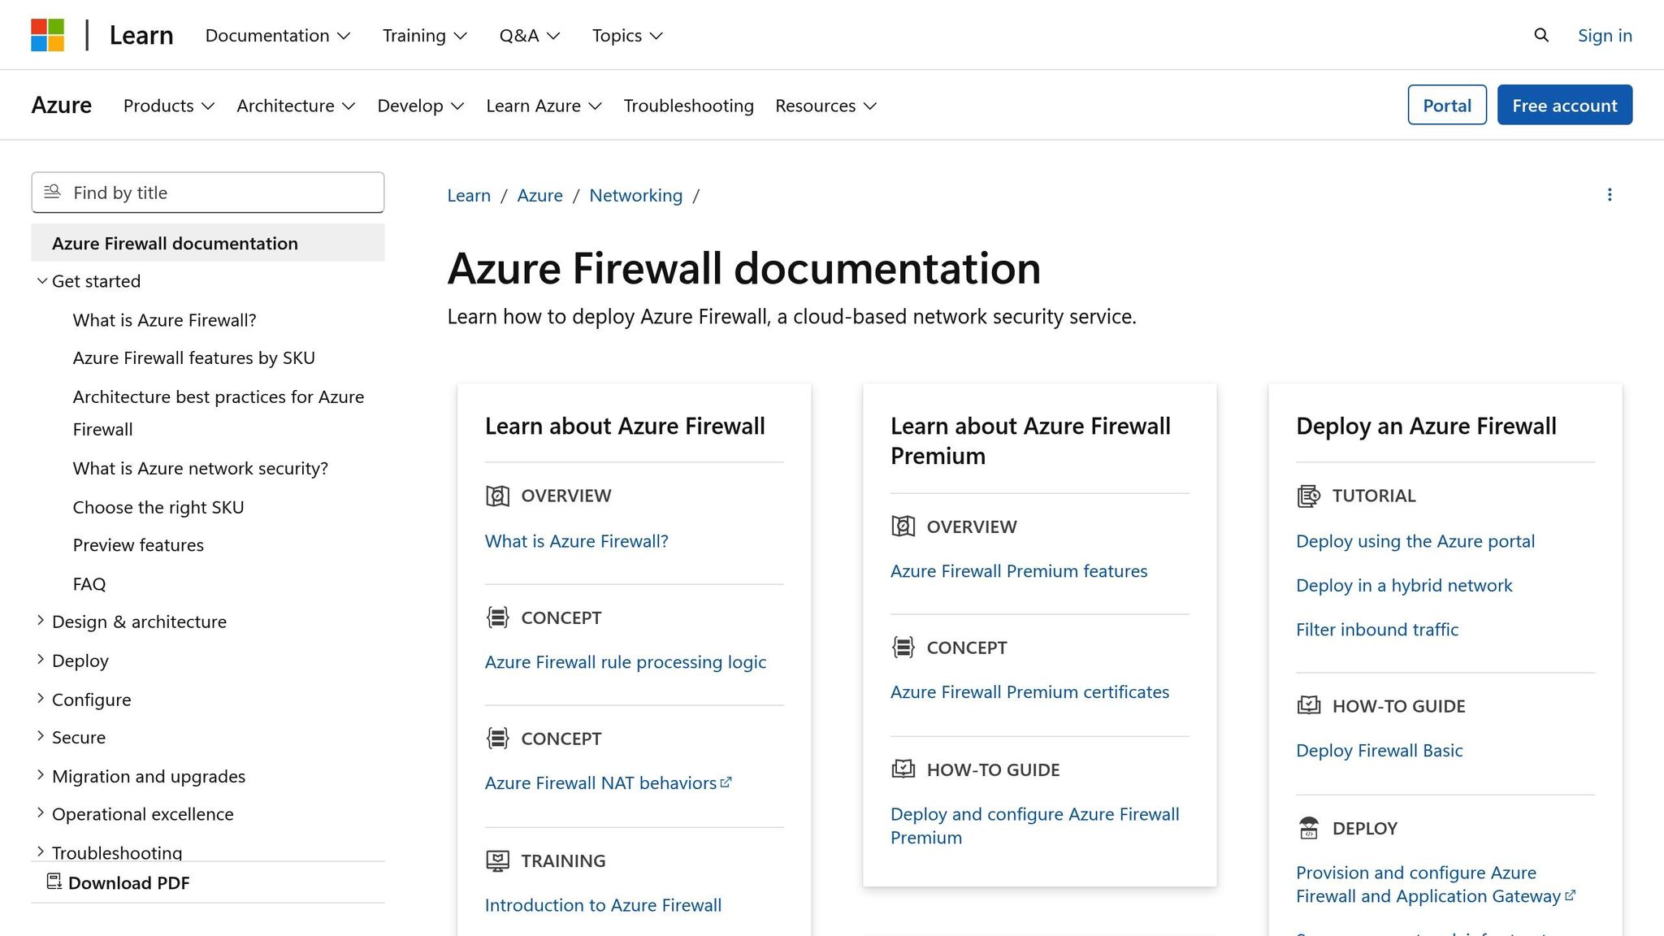This screenshot has height=936, width=1664.
Task: Open the Q&A menu
Action: 529,35
